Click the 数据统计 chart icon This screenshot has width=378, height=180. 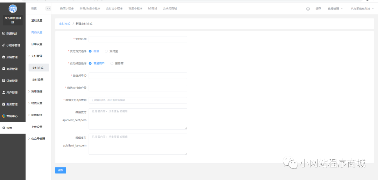3,33
